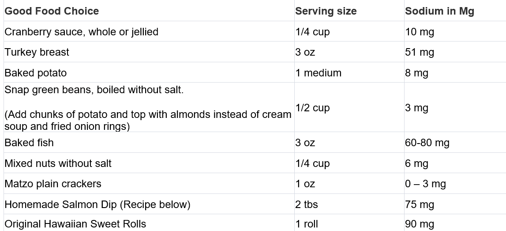This screenshot has width=506, height=231.
Task: Click the '0 – 3 mg' sodium value
Action: click(425, 184)
